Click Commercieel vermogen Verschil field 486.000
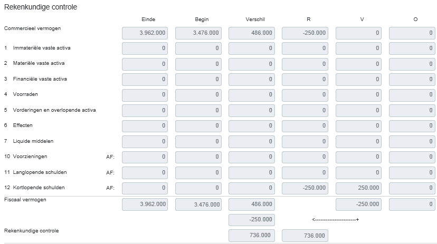The image size is (437, 244). tap(252, 33)
